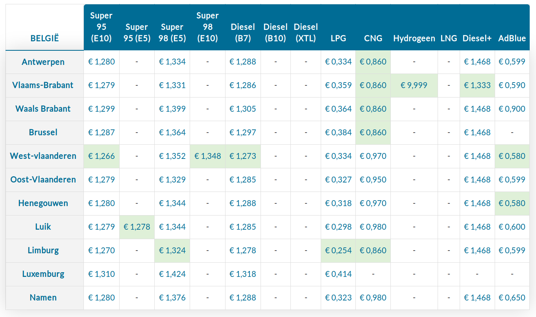The image size is (536, 317).
Task: Open the Oost-Vlaanderen province link
Action: click(x=43, y=180)
